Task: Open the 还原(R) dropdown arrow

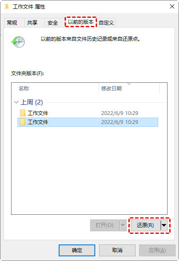Action: click(164, 225)
